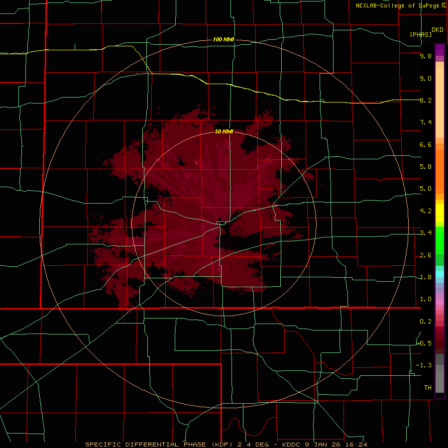Click the -0.5 scale value
Screen dimensions: 448x448
(x=424, y=343)
